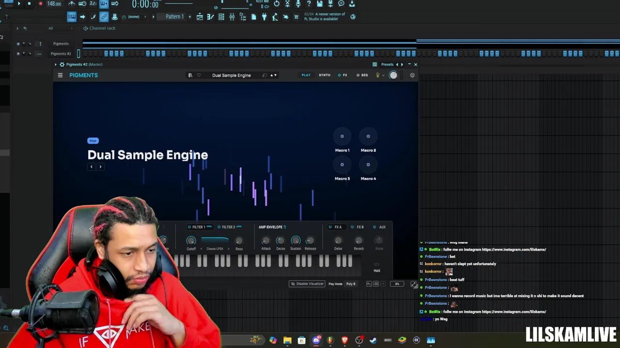This screenshot has width=620, height=348.
Task: Select the Pigments channel button
Action: pyautogui.click(x=61, y=43)
